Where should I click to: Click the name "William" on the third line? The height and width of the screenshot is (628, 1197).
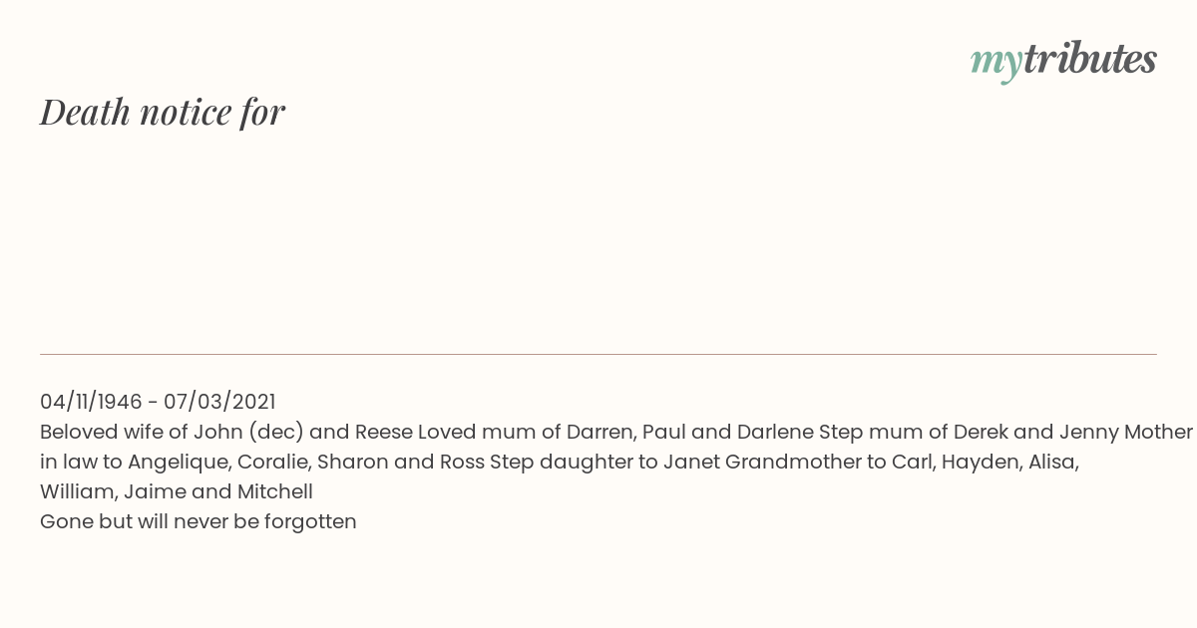[79, 491]
